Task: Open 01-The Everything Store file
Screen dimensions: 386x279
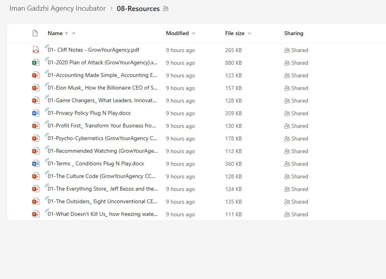Action: (x=103, y=189)
